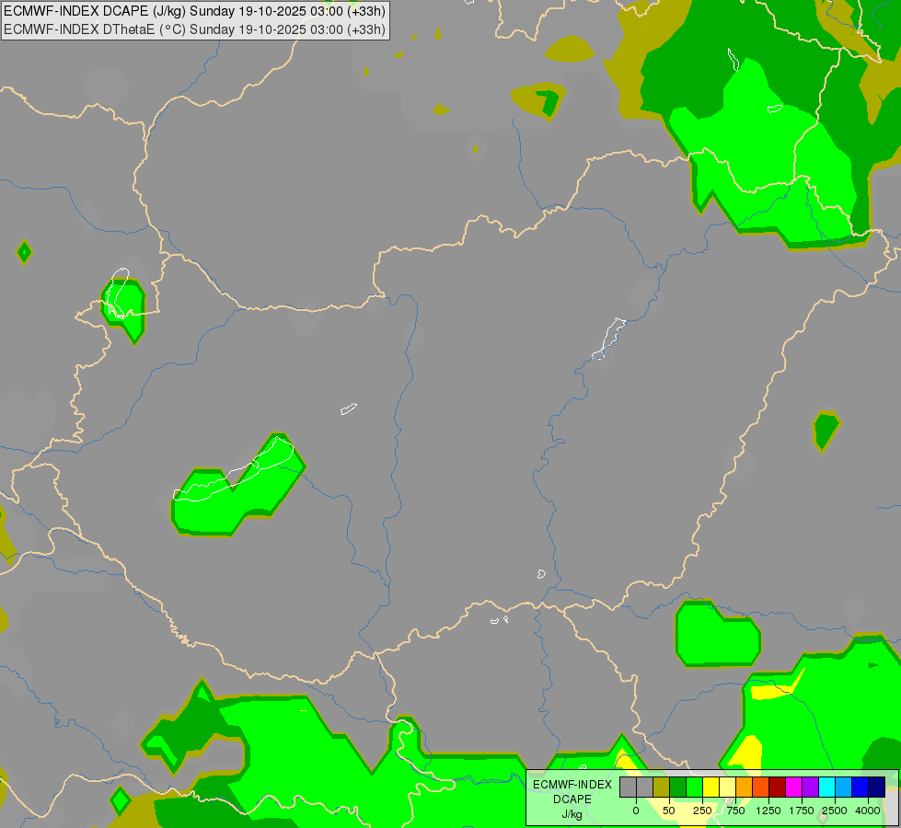Select the dark green legend swatch
Screen dimensions: 901x828
[677, 787]
